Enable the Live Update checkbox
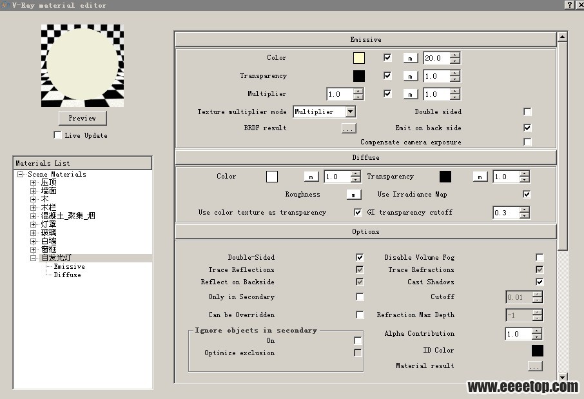 (x=57, y=135)
